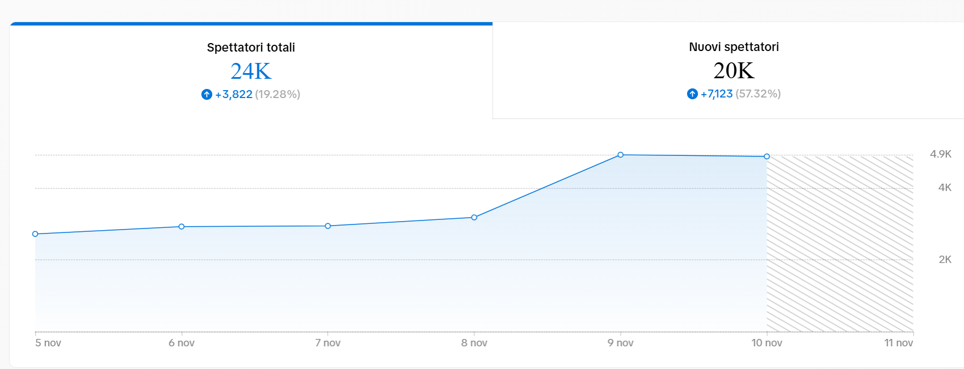
Task: Click the 4.9K y-axis label
Action: [941, 154]
